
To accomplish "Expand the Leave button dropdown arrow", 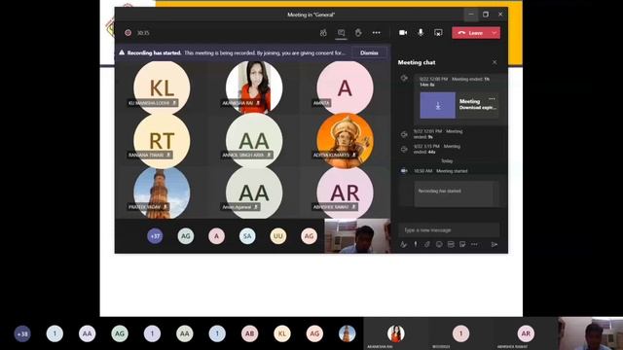I will (495, 33).
